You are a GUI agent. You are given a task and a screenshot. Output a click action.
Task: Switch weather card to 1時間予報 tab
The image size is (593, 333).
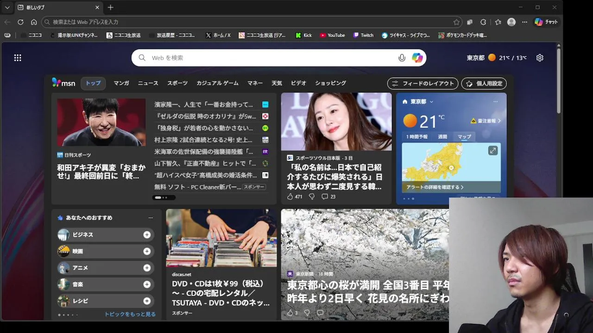(x=417, y=137)
